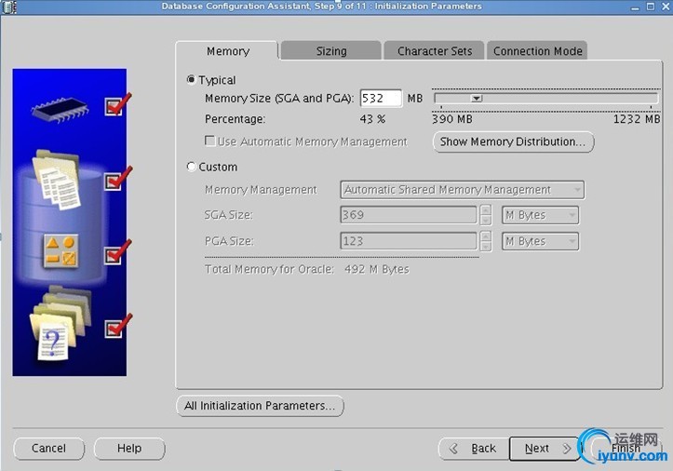This screenshot has height=471, width=673.
Task: Open the PGA Size units dropdown
Action: (541, 241)
